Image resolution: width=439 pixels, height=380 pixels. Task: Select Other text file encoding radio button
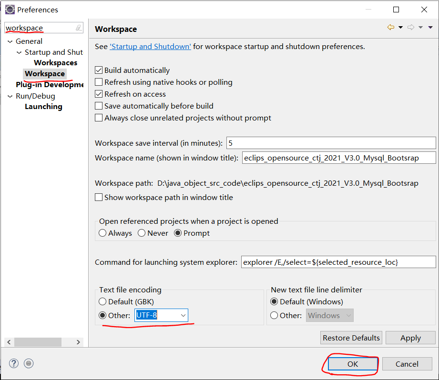point(102,315)
